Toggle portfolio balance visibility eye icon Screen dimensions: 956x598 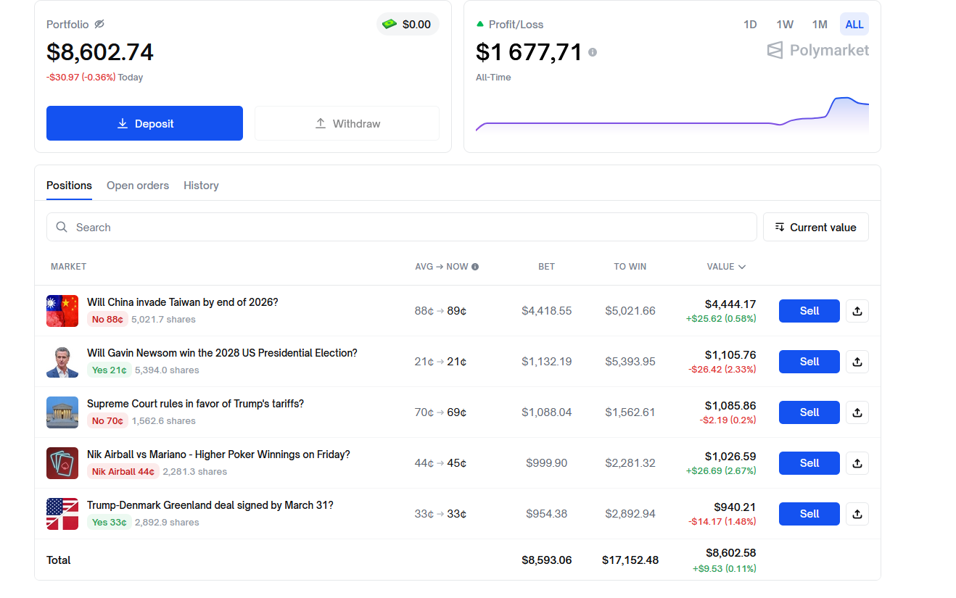coord(99,24)
